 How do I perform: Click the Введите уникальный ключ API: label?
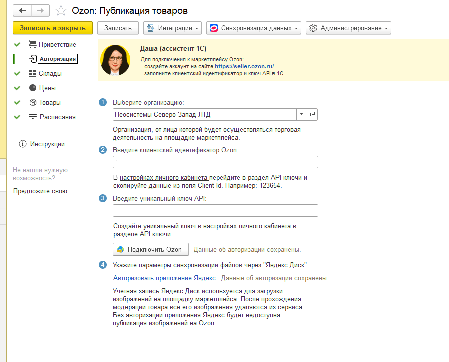(160, 199)
